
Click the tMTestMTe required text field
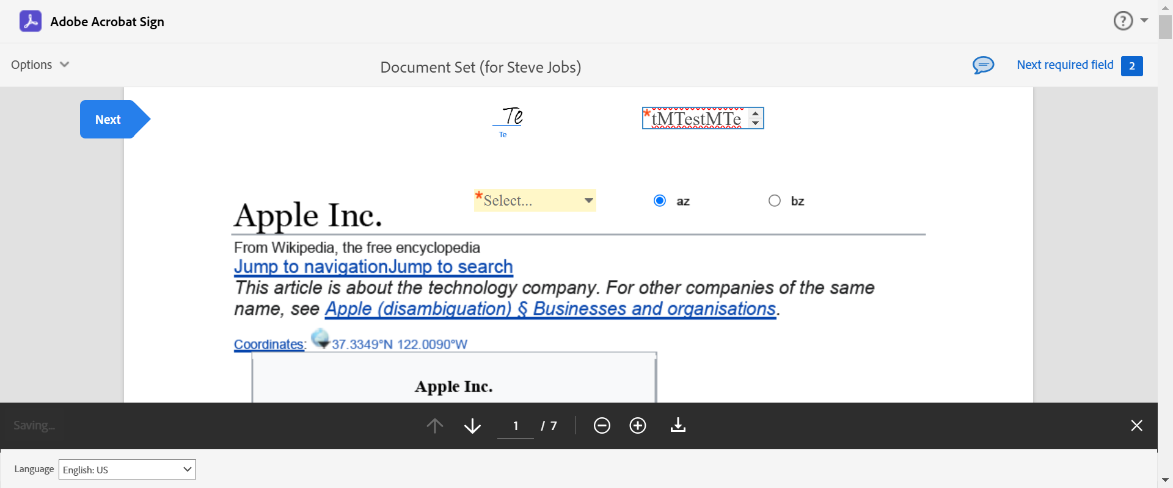pyautogui.click(x=696, y=118)
